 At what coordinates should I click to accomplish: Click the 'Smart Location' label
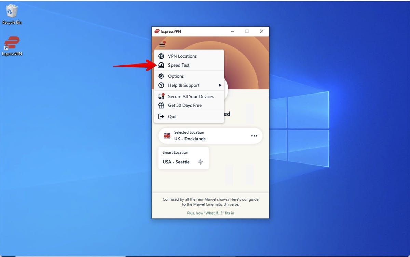(175, 153)
